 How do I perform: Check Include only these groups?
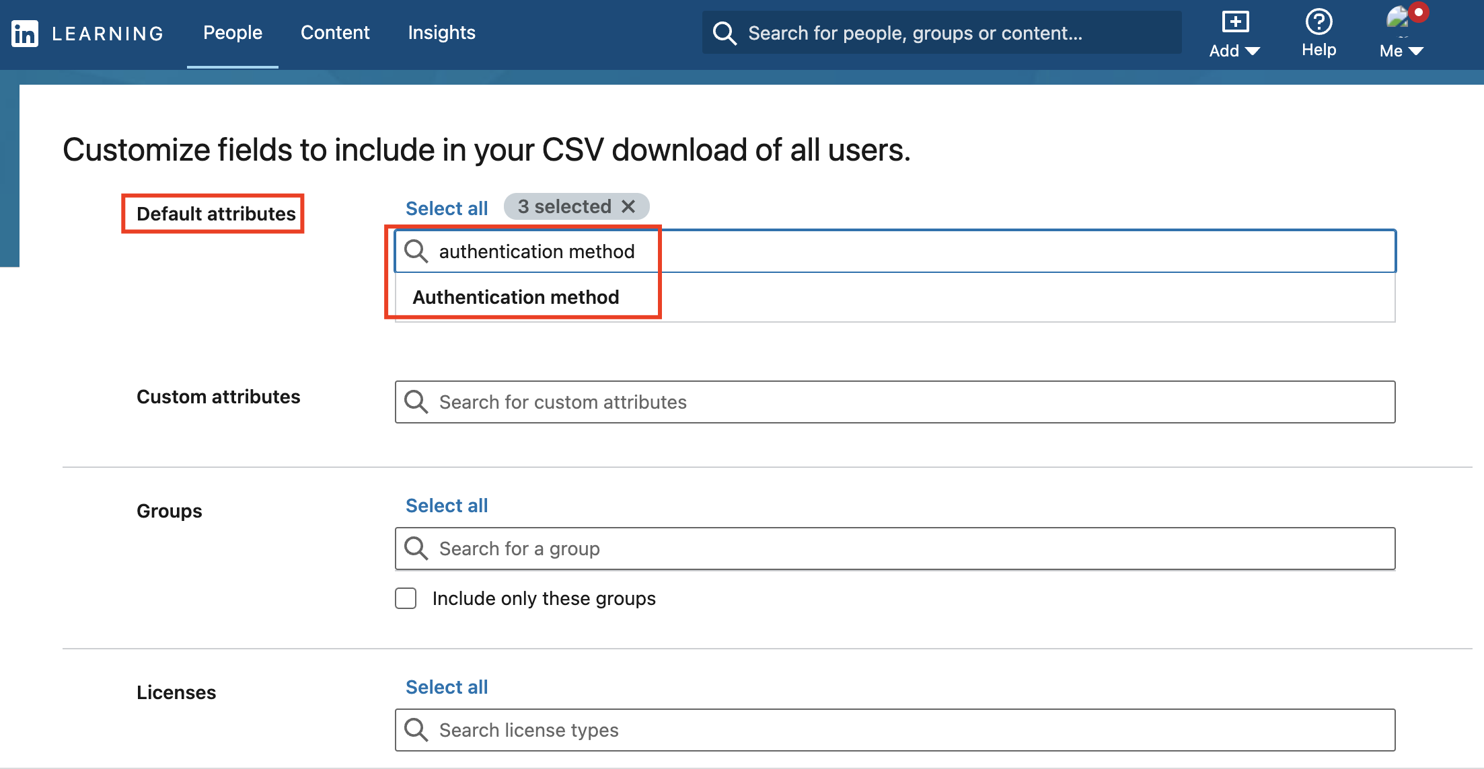click(x=406, y=598)
